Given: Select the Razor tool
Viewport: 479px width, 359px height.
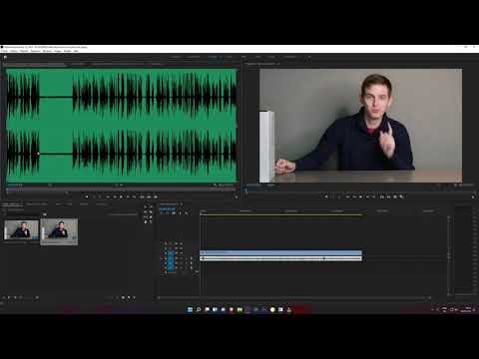Looking at the screenshot, I should click(x=151, y=211).
